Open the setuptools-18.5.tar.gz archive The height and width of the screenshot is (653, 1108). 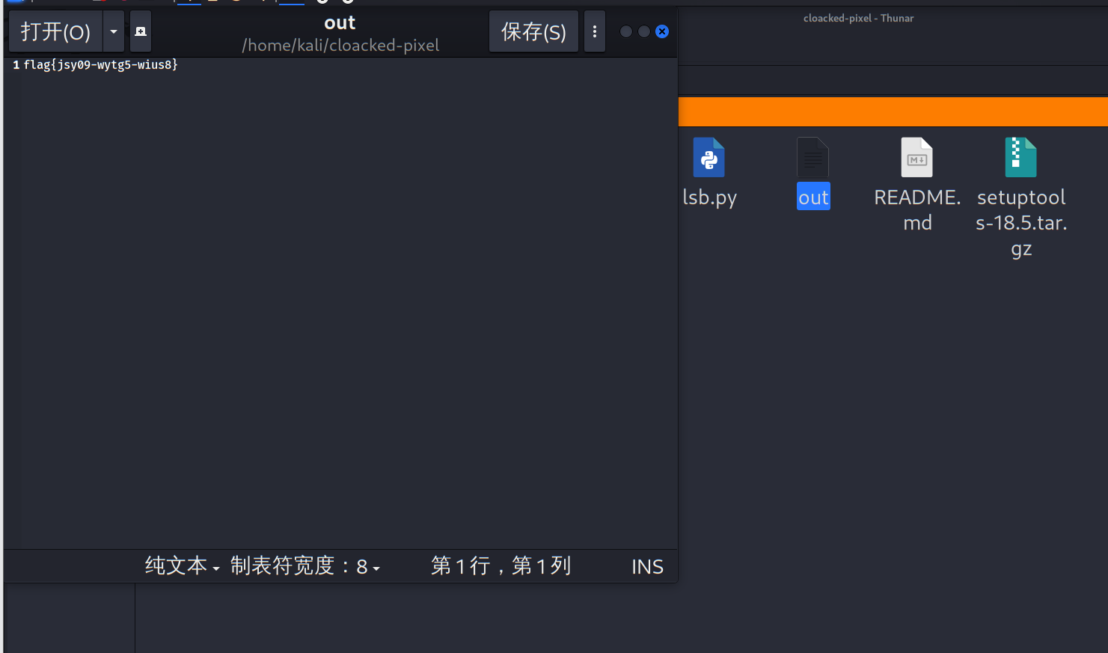tap(1020, 158)
